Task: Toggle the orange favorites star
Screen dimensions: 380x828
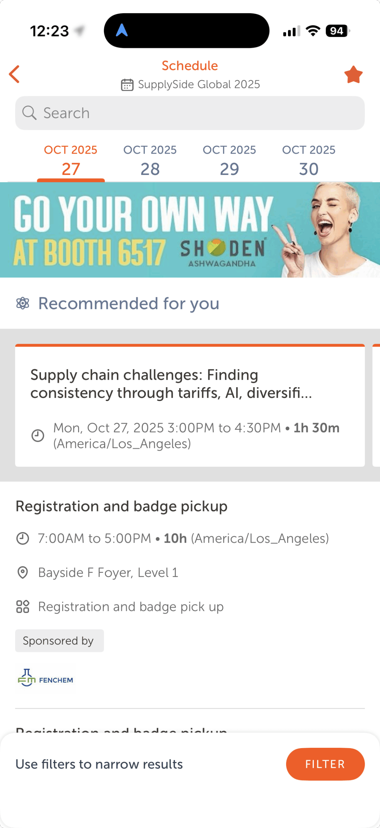Action: pos(353,74)
